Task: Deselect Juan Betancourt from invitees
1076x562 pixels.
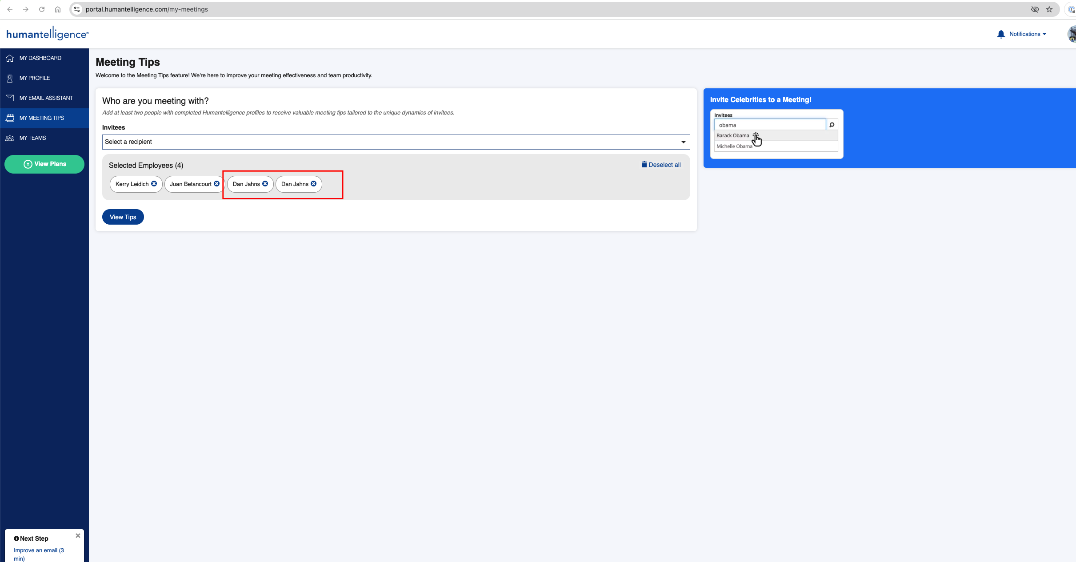Action: pos(217,184)
